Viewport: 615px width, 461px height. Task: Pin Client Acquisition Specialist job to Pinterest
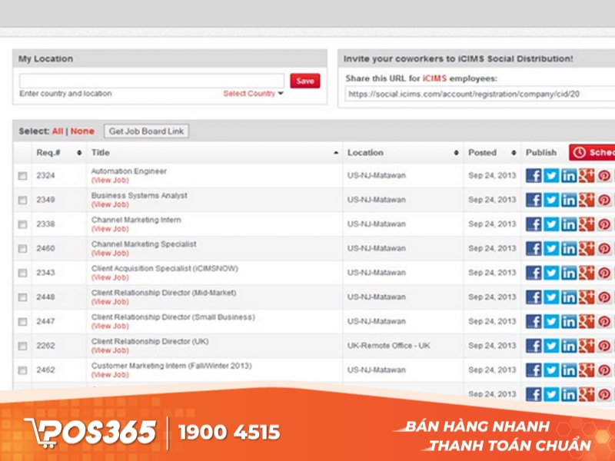pos(604,273)
